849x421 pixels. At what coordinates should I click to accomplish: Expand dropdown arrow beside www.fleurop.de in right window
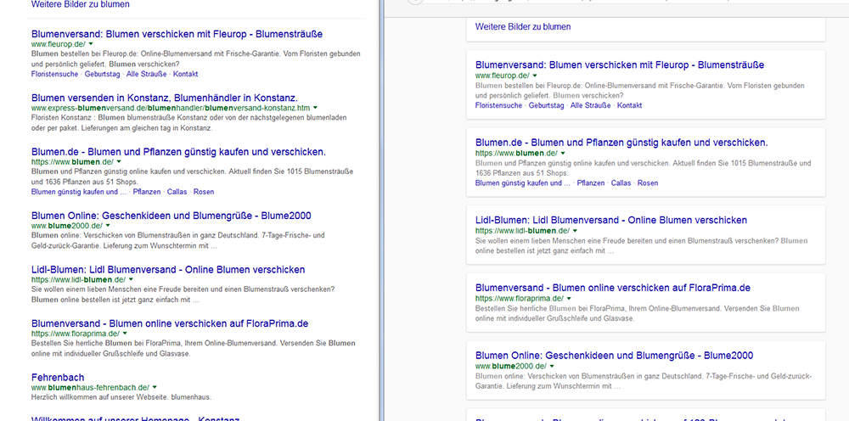tap(535, 76)
